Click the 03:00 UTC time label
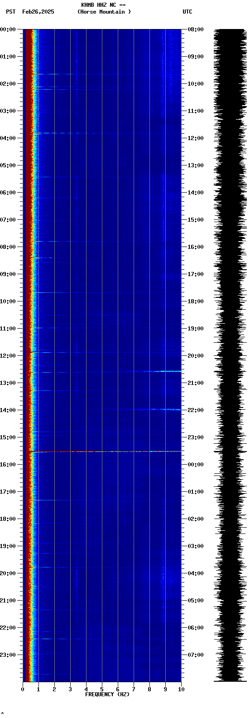This screenshot has height=718, width=250. 196,546
